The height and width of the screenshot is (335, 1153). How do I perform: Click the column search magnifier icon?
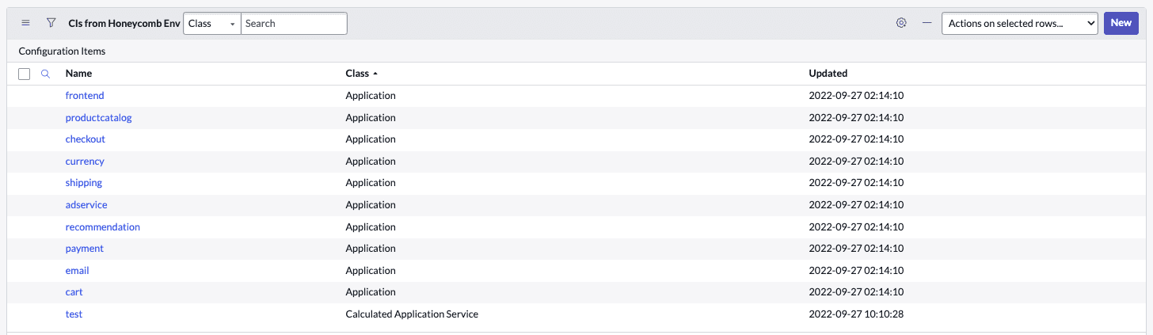(x=45, y=74)
